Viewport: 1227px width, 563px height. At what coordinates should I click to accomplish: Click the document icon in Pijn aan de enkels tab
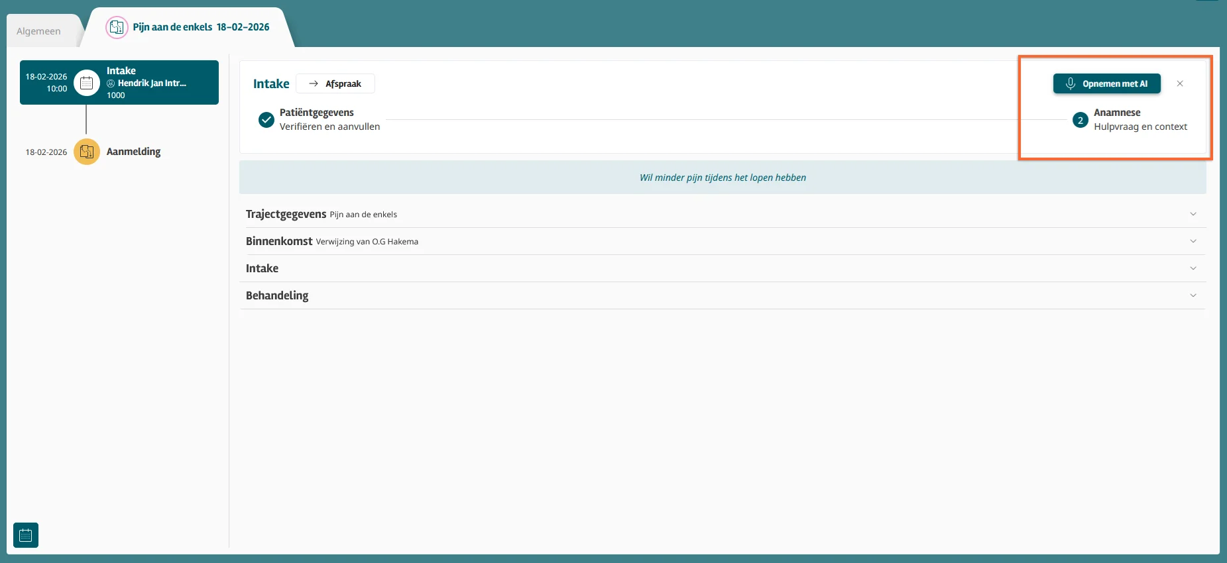117,27
